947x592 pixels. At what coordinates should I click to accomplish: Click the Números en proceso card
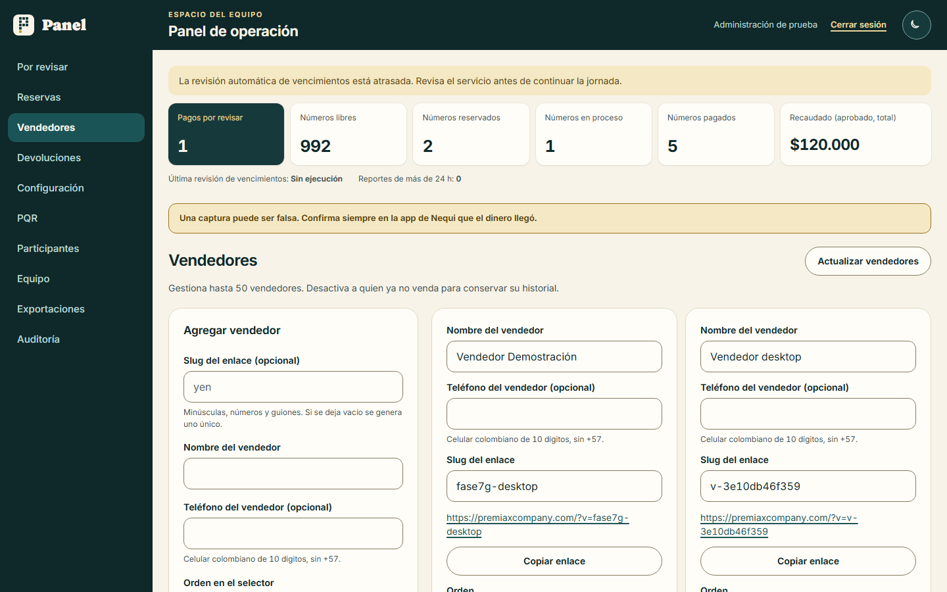tap(594, 134)
